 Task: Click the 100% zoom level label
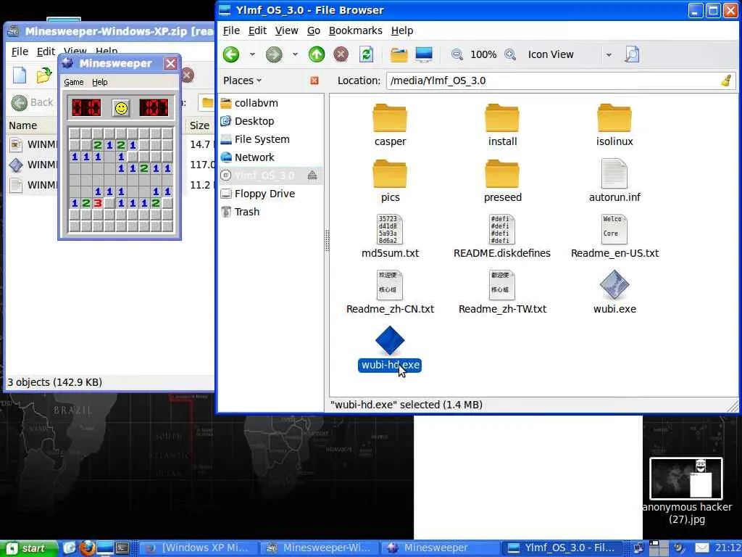pos(483,54)
